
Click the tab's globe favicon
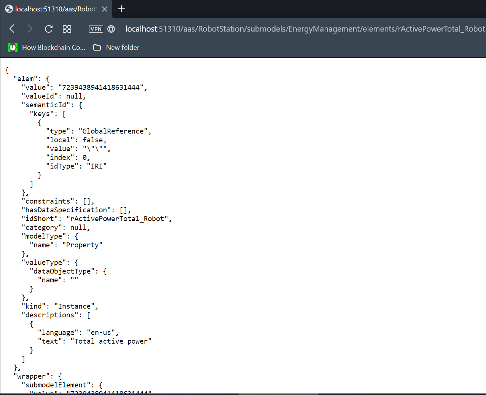tap(9, 9)
